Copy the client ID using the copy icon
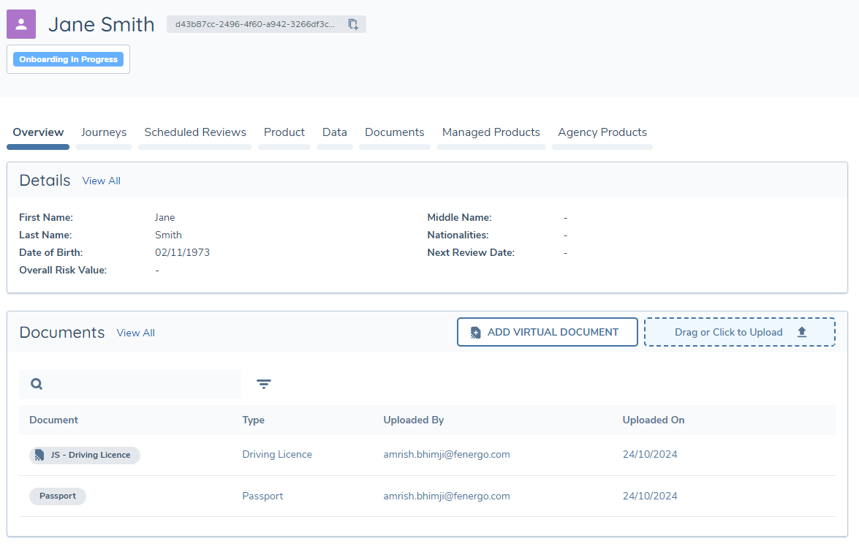This screenshot has height=544, width=859. 353,23
